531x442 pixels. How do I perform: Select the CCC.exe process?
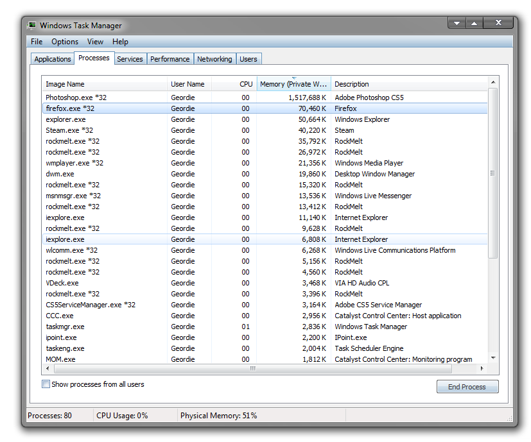(265, 316)
